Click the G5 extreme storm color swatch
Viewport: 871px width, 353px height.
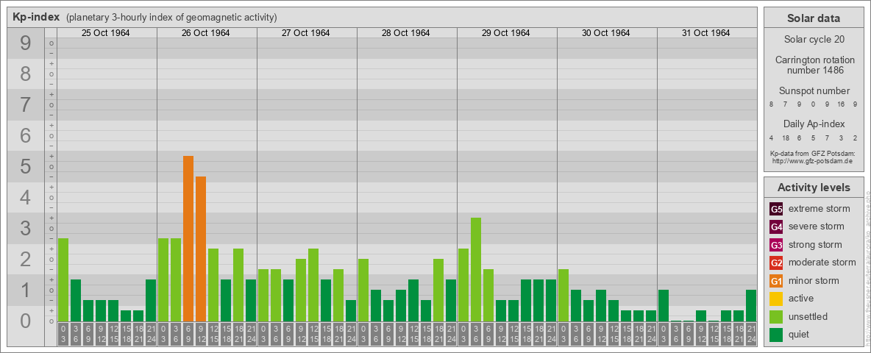click(x=776, y=209)
